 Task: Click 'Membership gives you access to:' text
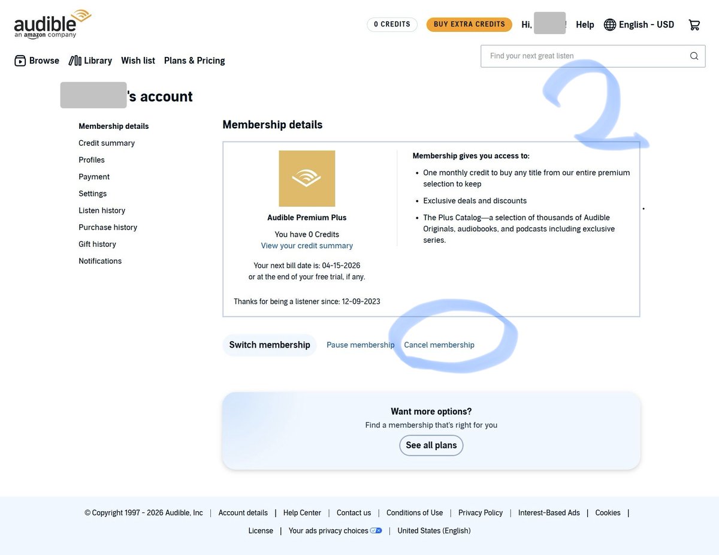point(471,156)
